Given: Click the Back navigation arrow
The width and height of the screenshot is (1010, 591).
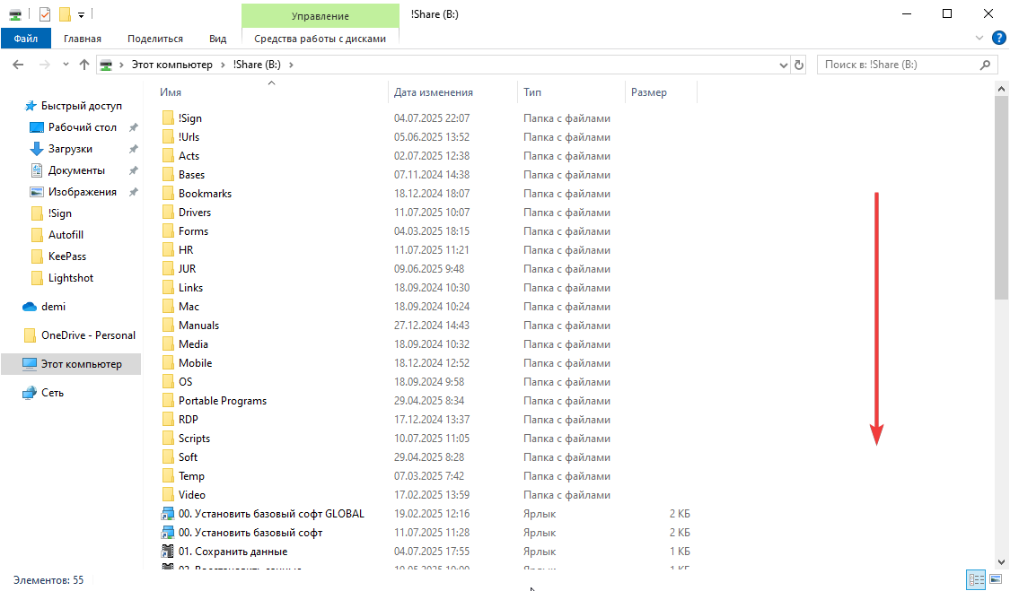Looking at the screenshot, I should [18, 65].
